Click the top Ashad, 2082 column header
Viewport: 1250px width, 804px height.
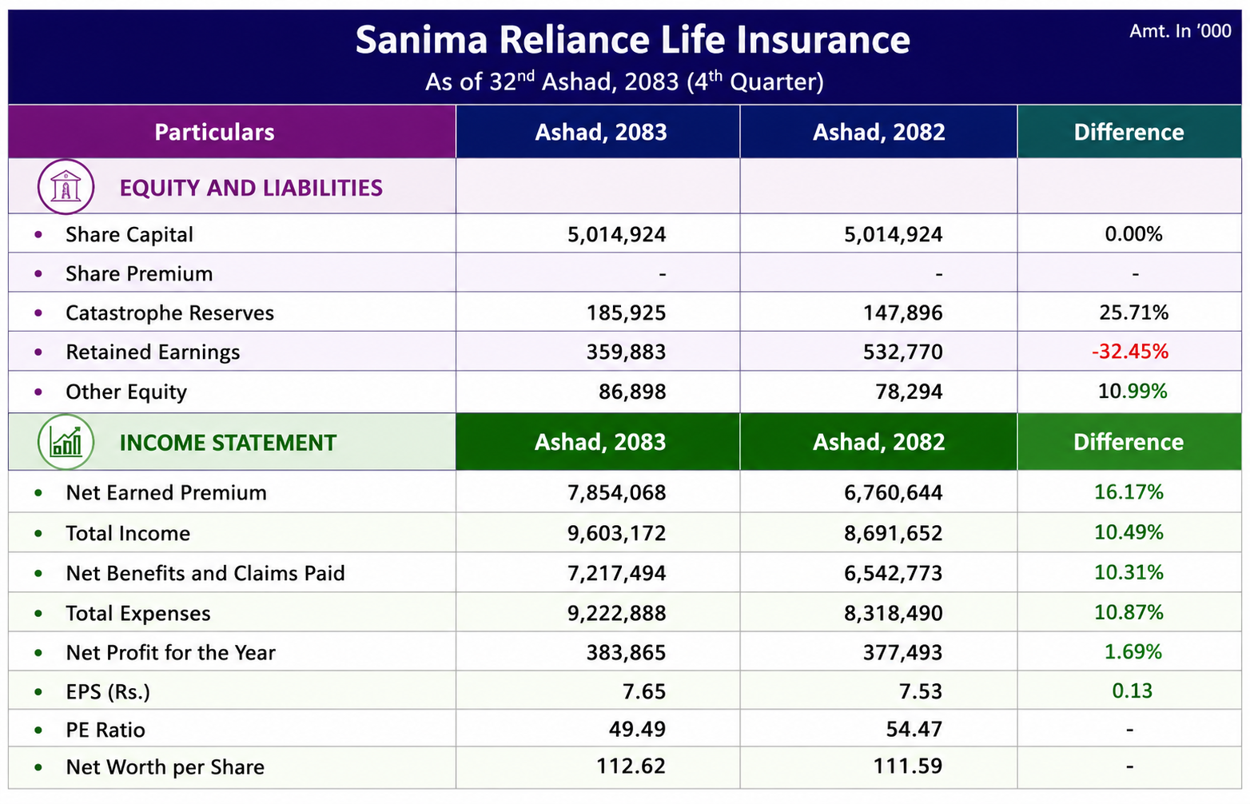[x=879, y=132]
